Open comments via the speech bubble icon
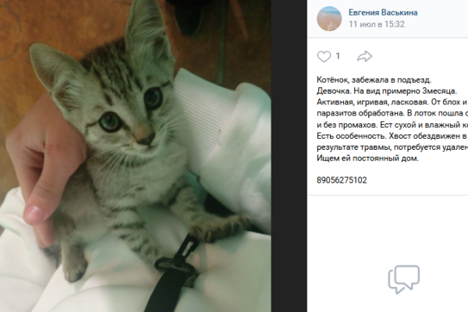The image size is (468, 312). pos(404,279)
